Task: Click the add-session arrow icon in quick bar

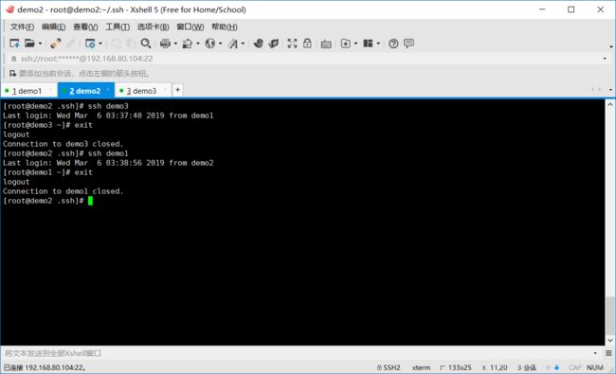Action: 12,74
